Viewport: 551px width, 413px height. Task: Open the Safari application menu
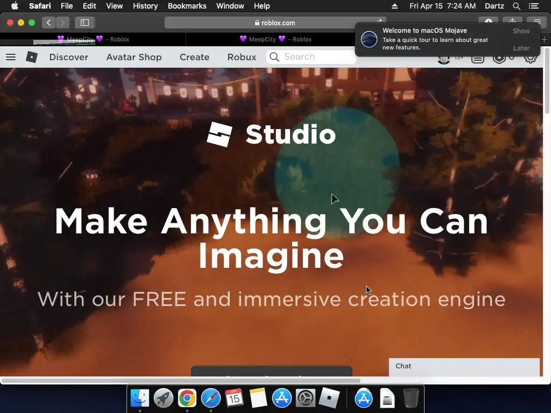pos(40,6)
